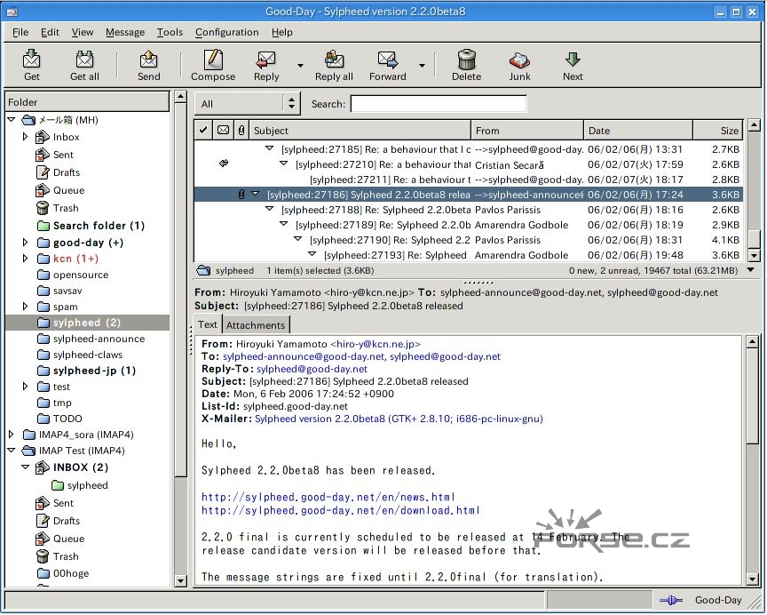Open the Tools menu

170,32
